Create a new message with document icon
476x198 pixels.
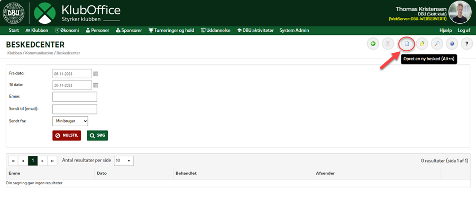tap(407, 44)
